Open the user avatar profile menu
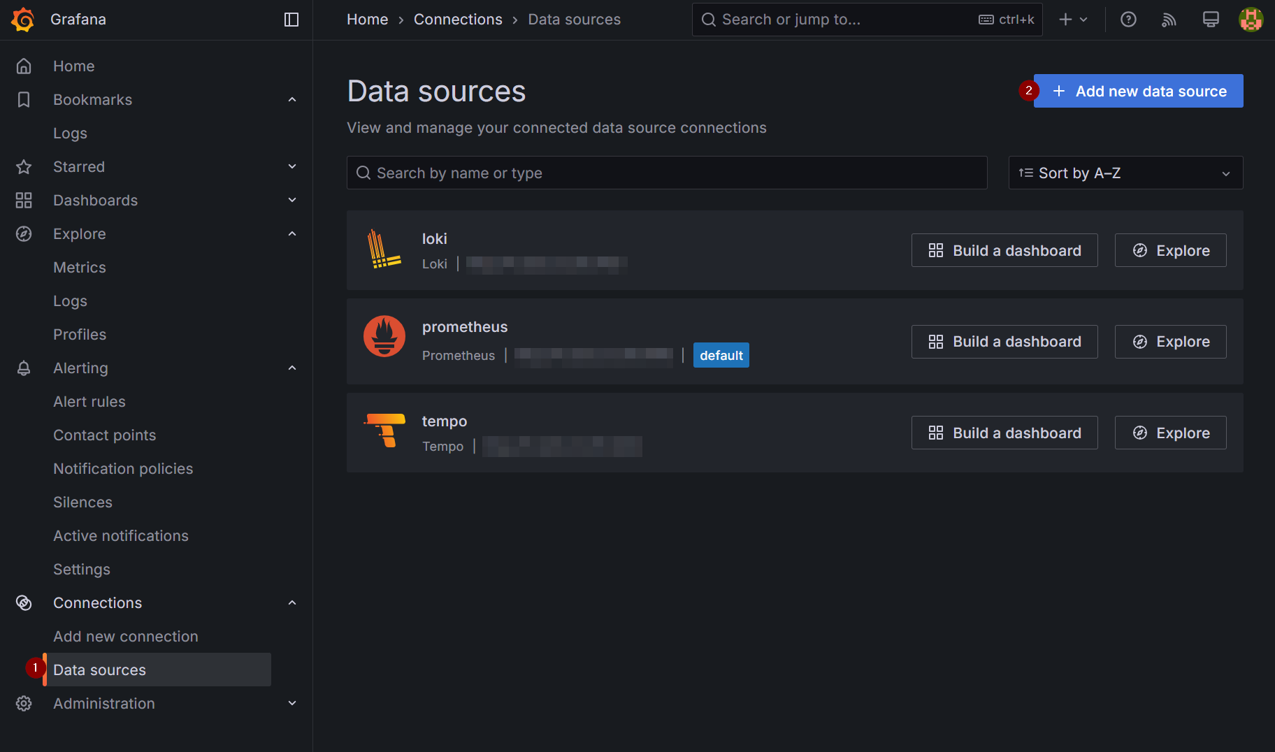This screenshot has height=752, width=1275. click(1251, 20)
